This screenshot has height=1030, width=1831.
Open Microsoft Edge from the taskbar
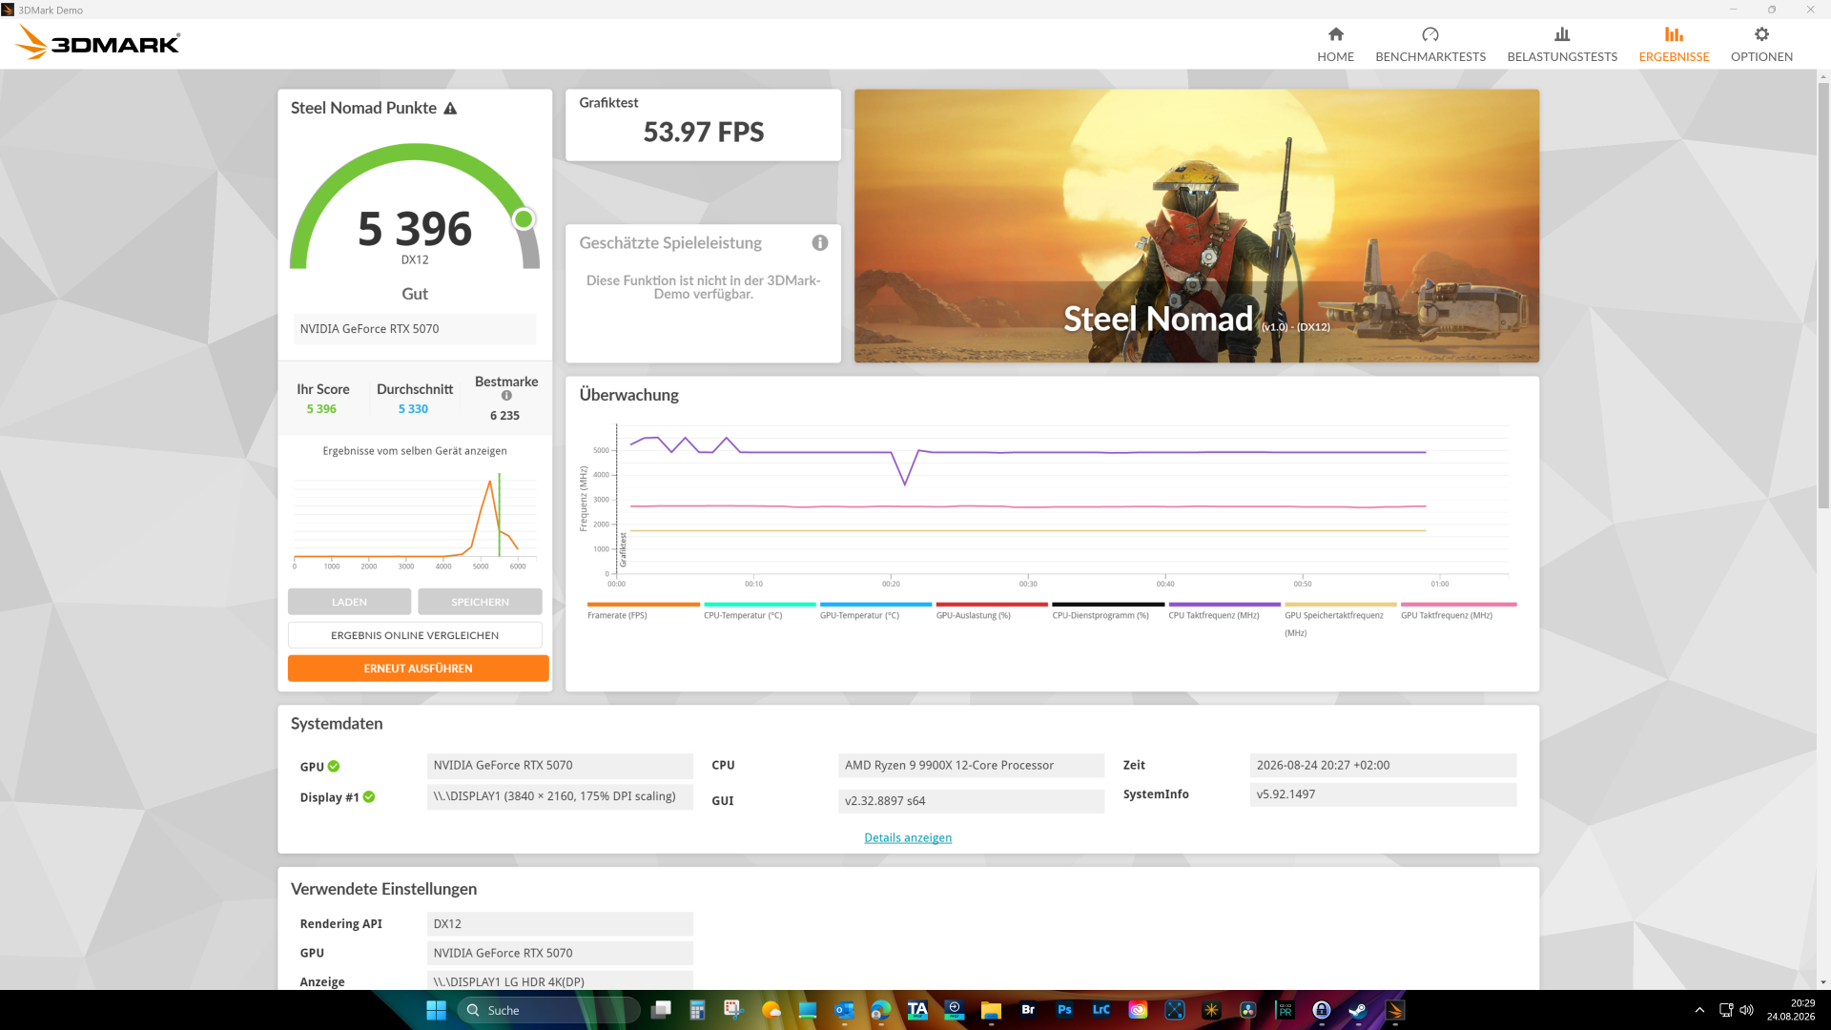pos(880,1010)
